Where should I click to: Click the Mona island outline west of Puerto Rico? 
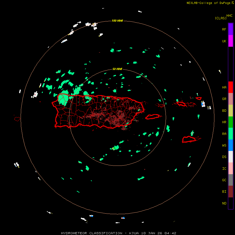tap(17, 119)
